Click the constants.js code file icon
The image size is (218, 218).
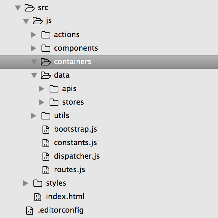(x=46, y=143)
